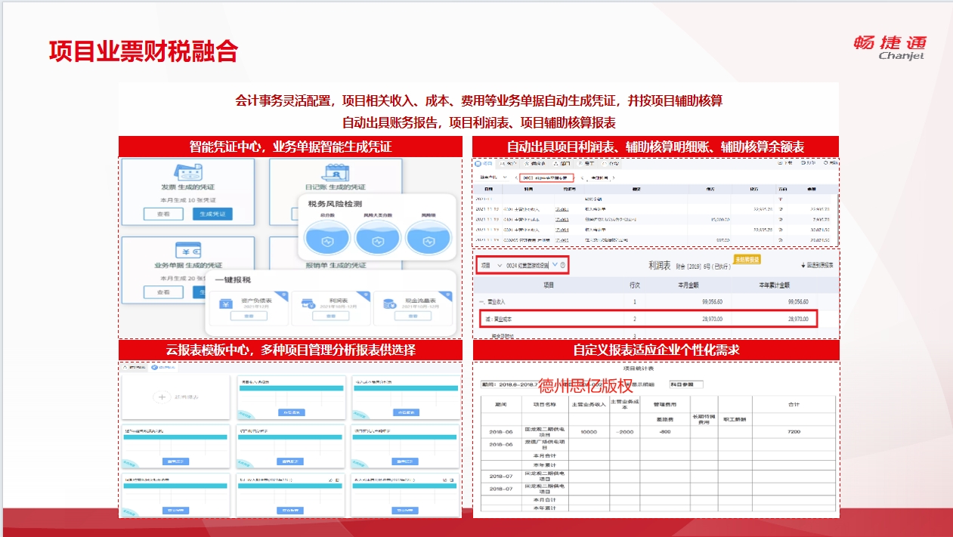
Task: Click the 资产负债表 yen icon
Action: (225, 304)
